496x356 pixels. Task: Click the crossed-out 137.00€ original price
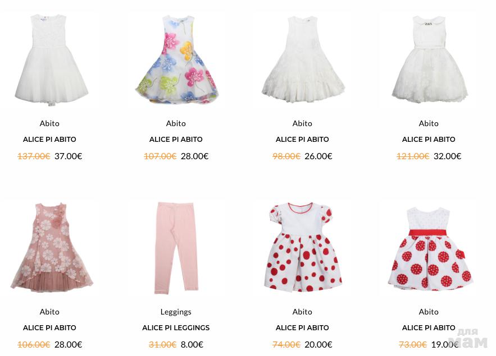pos(34,156)
